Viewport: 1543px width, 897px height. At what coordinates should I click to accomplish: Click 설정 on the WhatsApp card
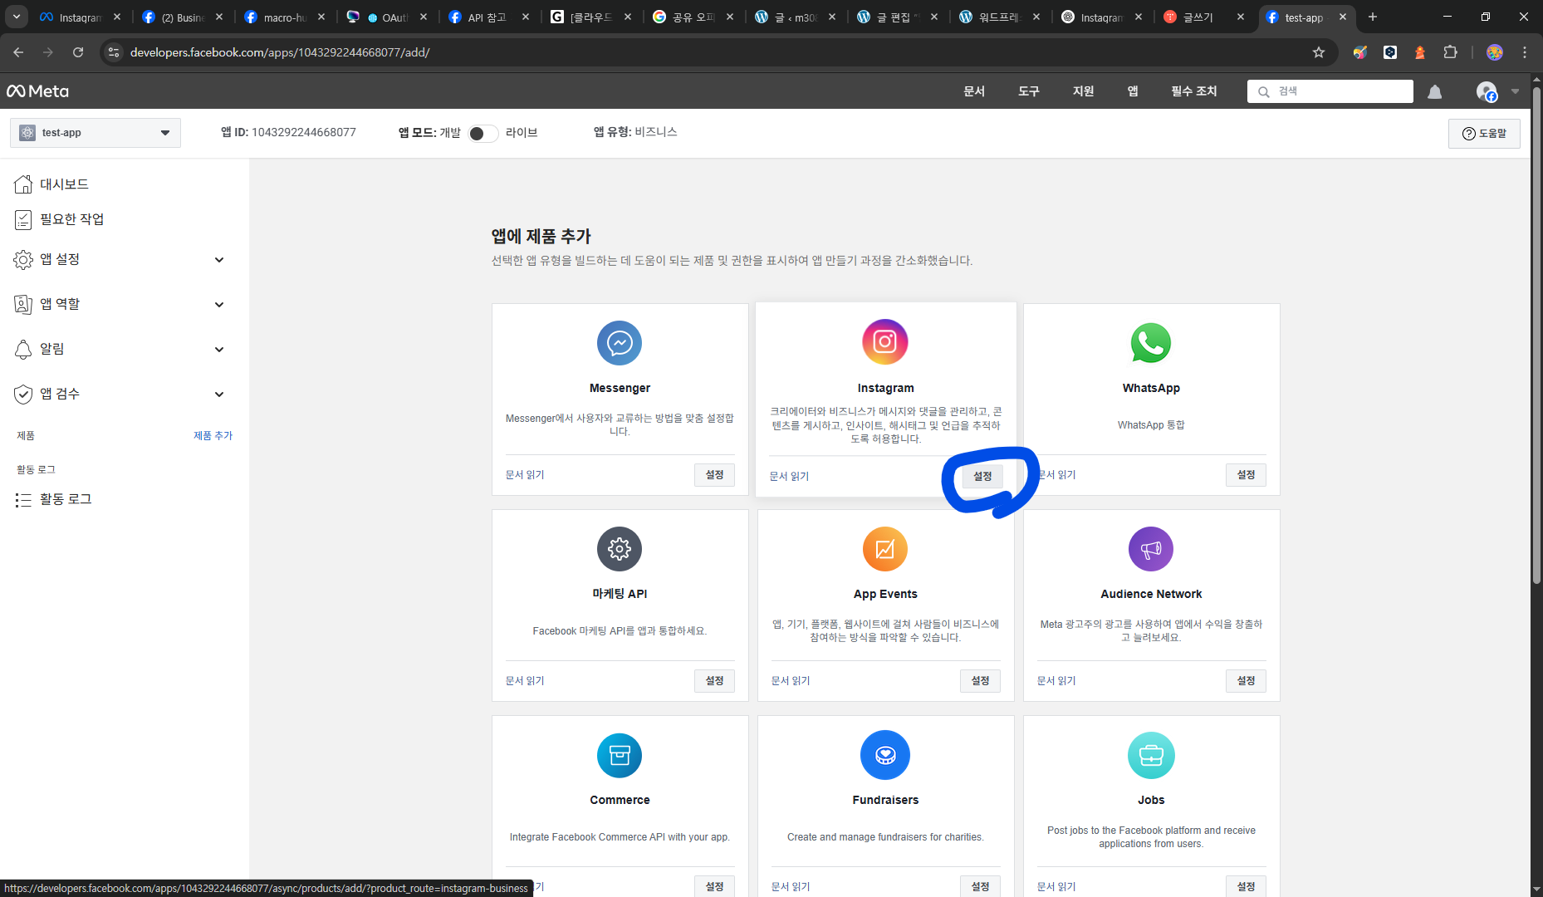click(x=1246, y=475)
